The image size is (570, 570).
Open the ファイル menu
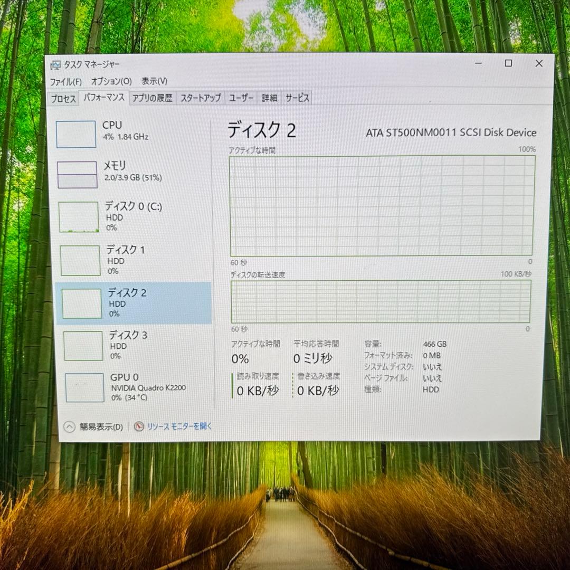(x=68, y=81)
